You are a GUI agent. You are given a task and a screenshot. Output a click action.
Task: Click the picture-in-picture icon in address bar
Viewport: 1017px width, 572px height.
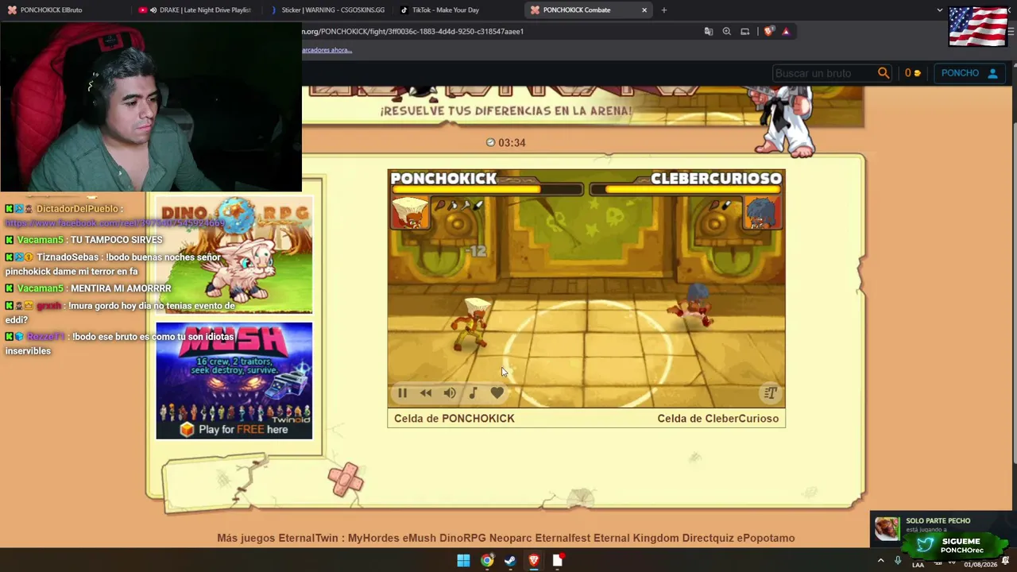coord(745,32)
